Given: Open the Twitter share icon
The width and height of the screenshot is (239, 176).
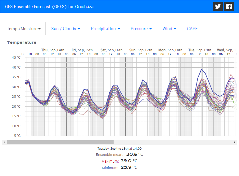Looking at the screenshot, I should [218, 7].
